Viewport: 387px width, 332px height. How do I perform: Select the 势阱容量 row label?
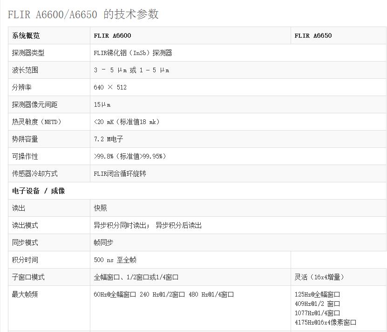(x=25, y=139)
